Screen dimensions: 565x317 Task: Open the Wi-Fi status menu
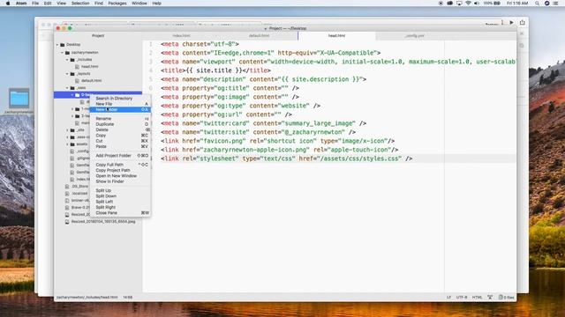468,4
